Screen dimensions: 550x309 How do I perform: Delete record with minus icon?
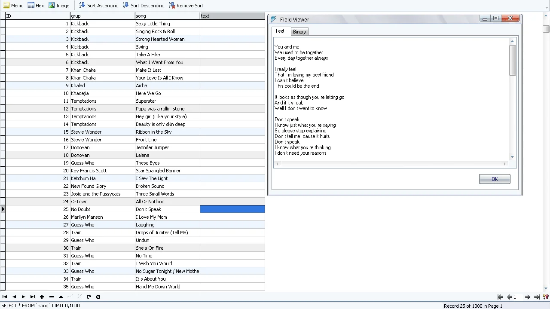(52, 297)
